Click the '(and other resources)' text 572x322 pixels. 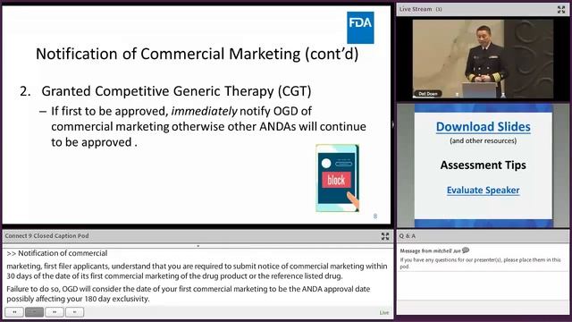(483, 140)
